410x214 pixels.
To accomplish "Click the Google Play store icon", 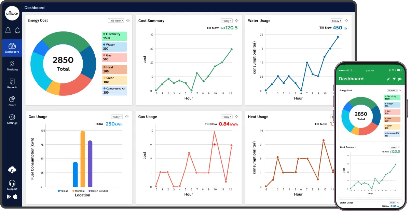I will [x=9, y=196].
